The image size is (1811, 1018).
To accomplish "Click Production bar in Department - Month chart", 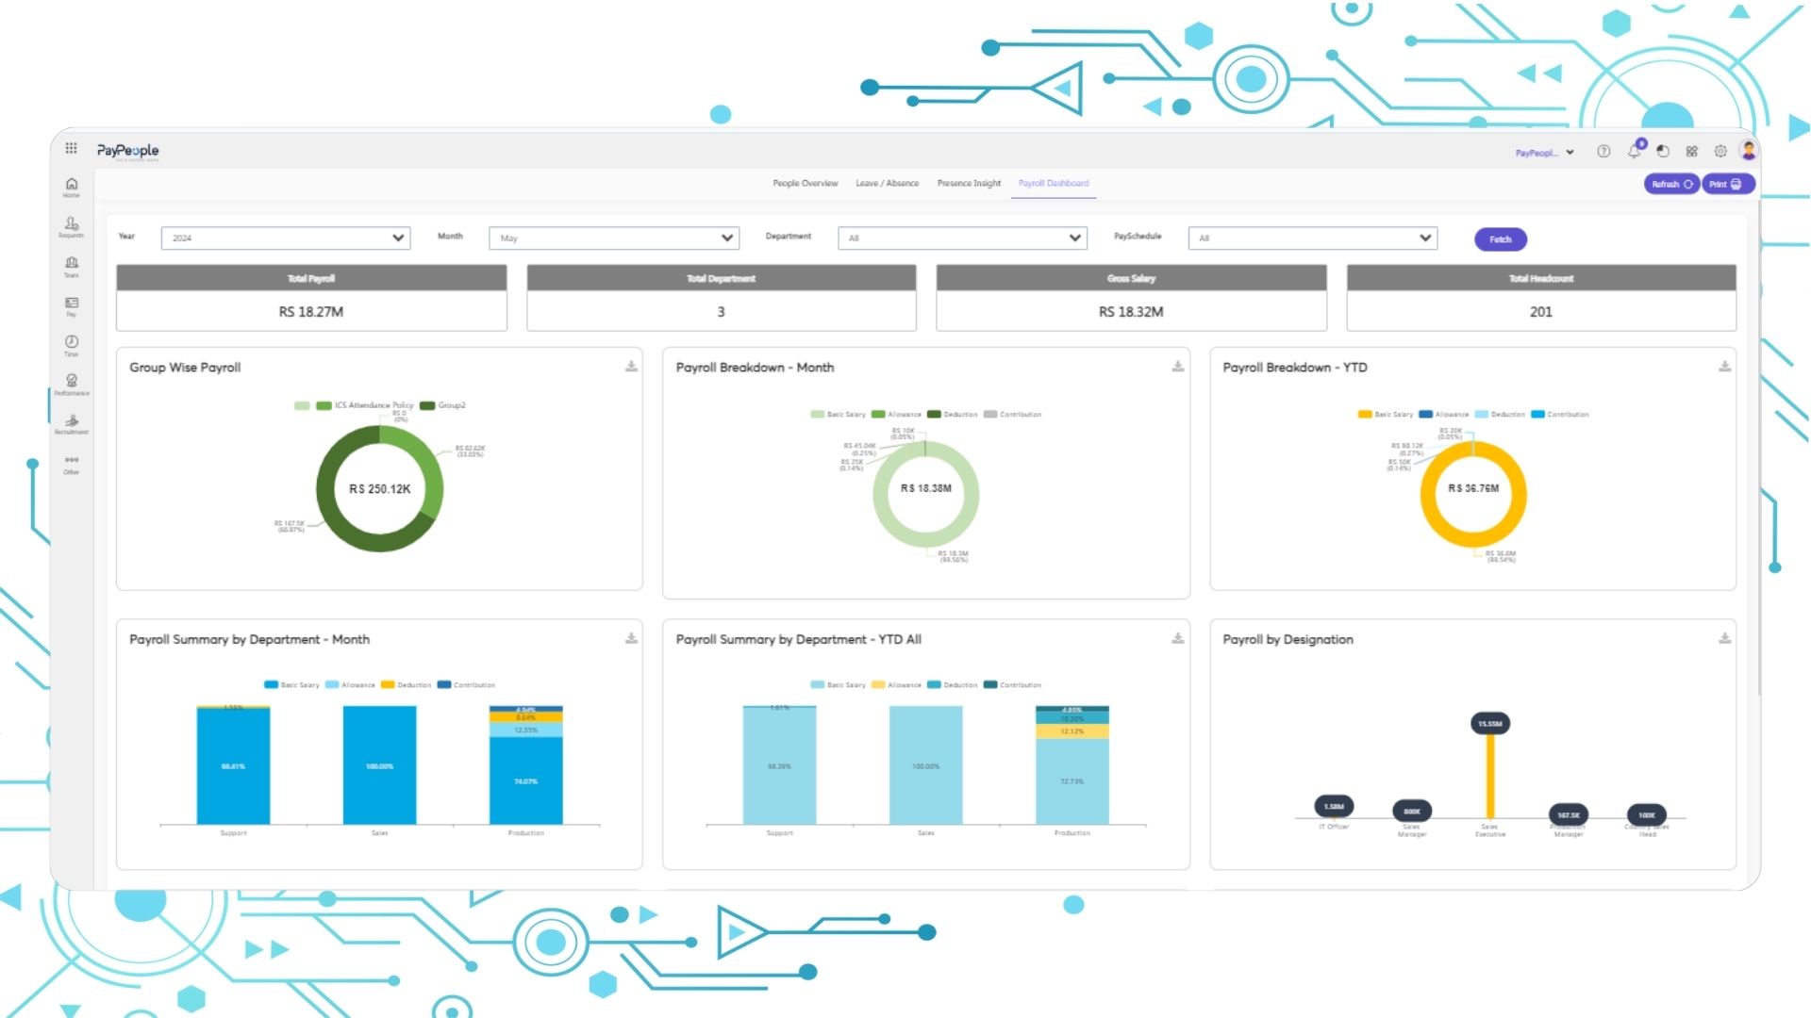I will click(525, 765).
